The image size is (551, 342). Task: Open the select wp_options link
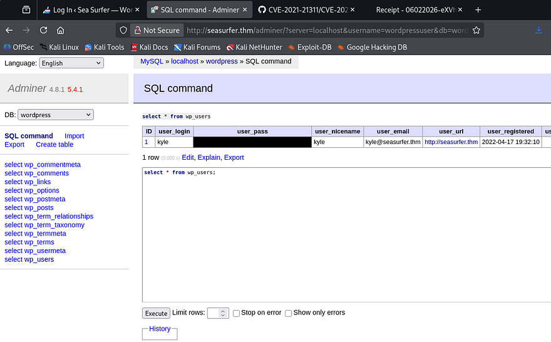tap(32, 190)
